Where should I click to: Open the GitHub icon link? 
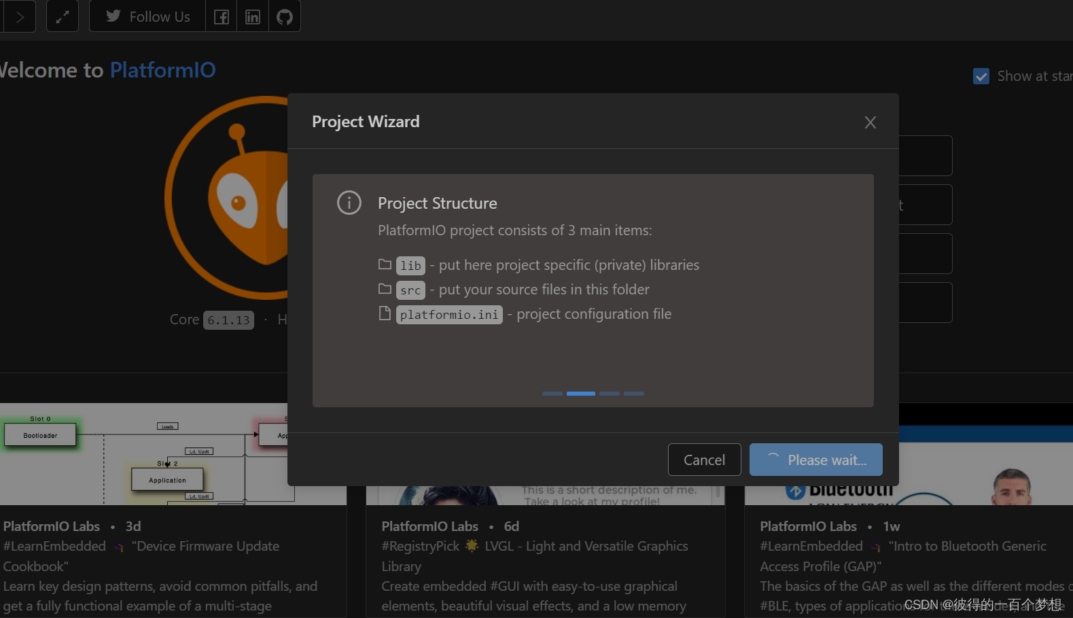click(285, 17)
